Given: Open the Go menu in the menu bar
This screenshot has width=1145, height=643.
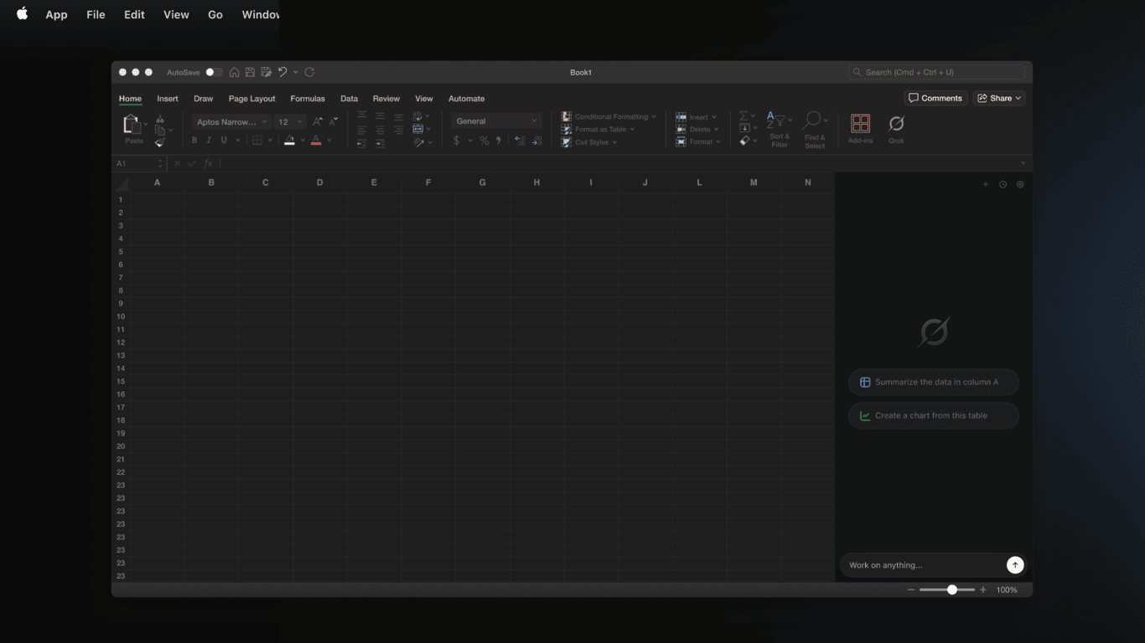Looking at the screenshot, I should point(215,14).
